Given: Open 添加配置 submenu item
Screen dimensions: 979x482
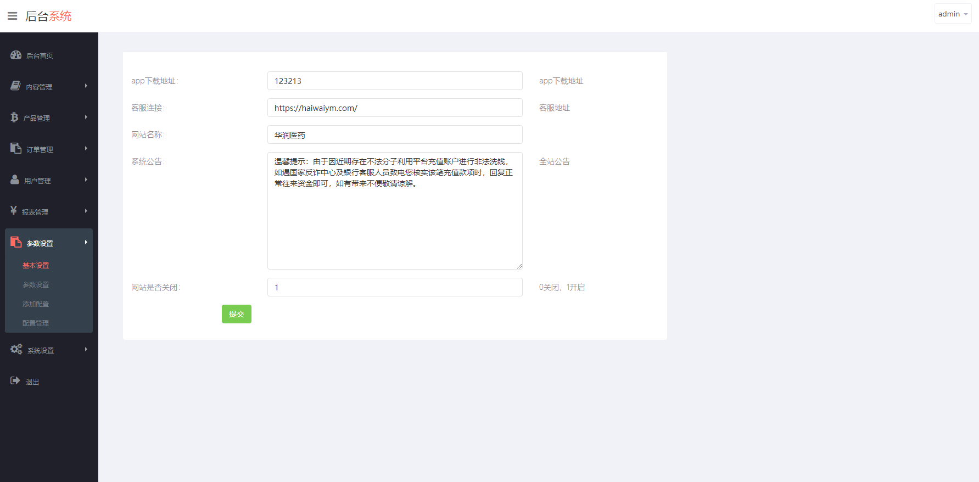Looking at the screenshot, I should [36, 304].
